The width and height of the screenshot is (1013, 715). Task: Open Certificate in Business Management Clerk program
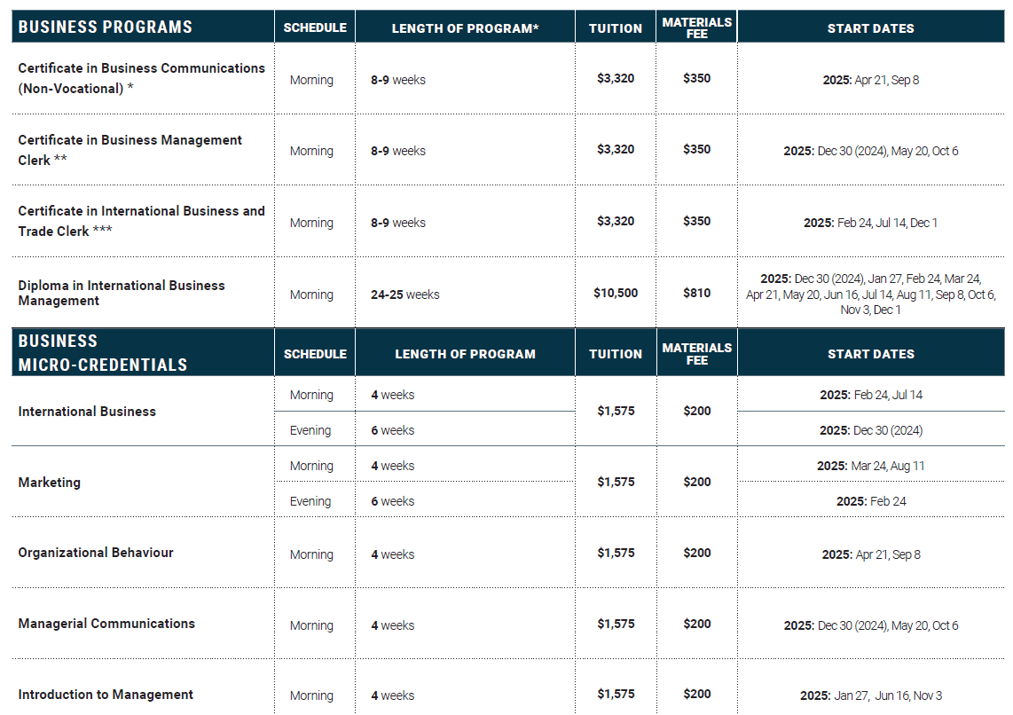[130, 150]
